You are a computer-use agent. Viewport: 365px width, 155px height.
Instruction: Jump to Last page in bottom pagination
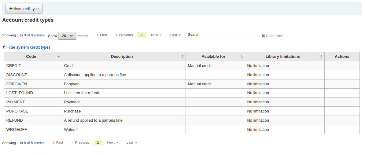[x=131, y=142]
